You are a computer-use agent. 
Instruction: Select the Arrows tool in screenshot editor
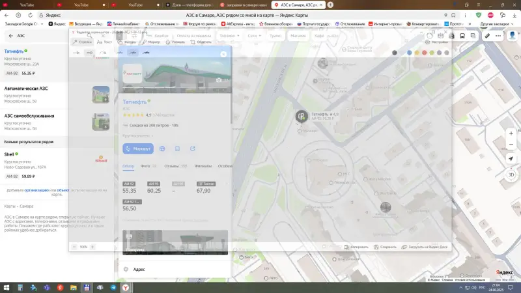(x=82, y=42)
